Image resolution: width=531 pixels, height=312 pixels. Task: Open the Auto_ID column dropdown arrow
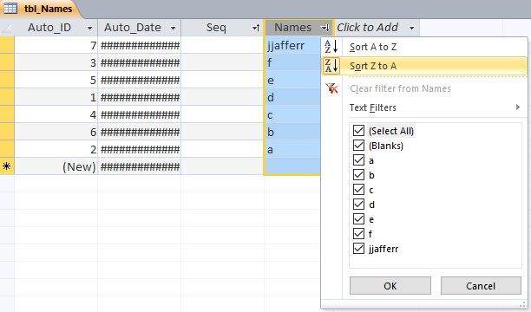pos(89,28)
